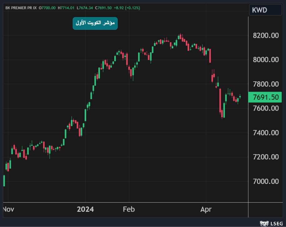Click the 8200.00 price axis label

[265, 35]
